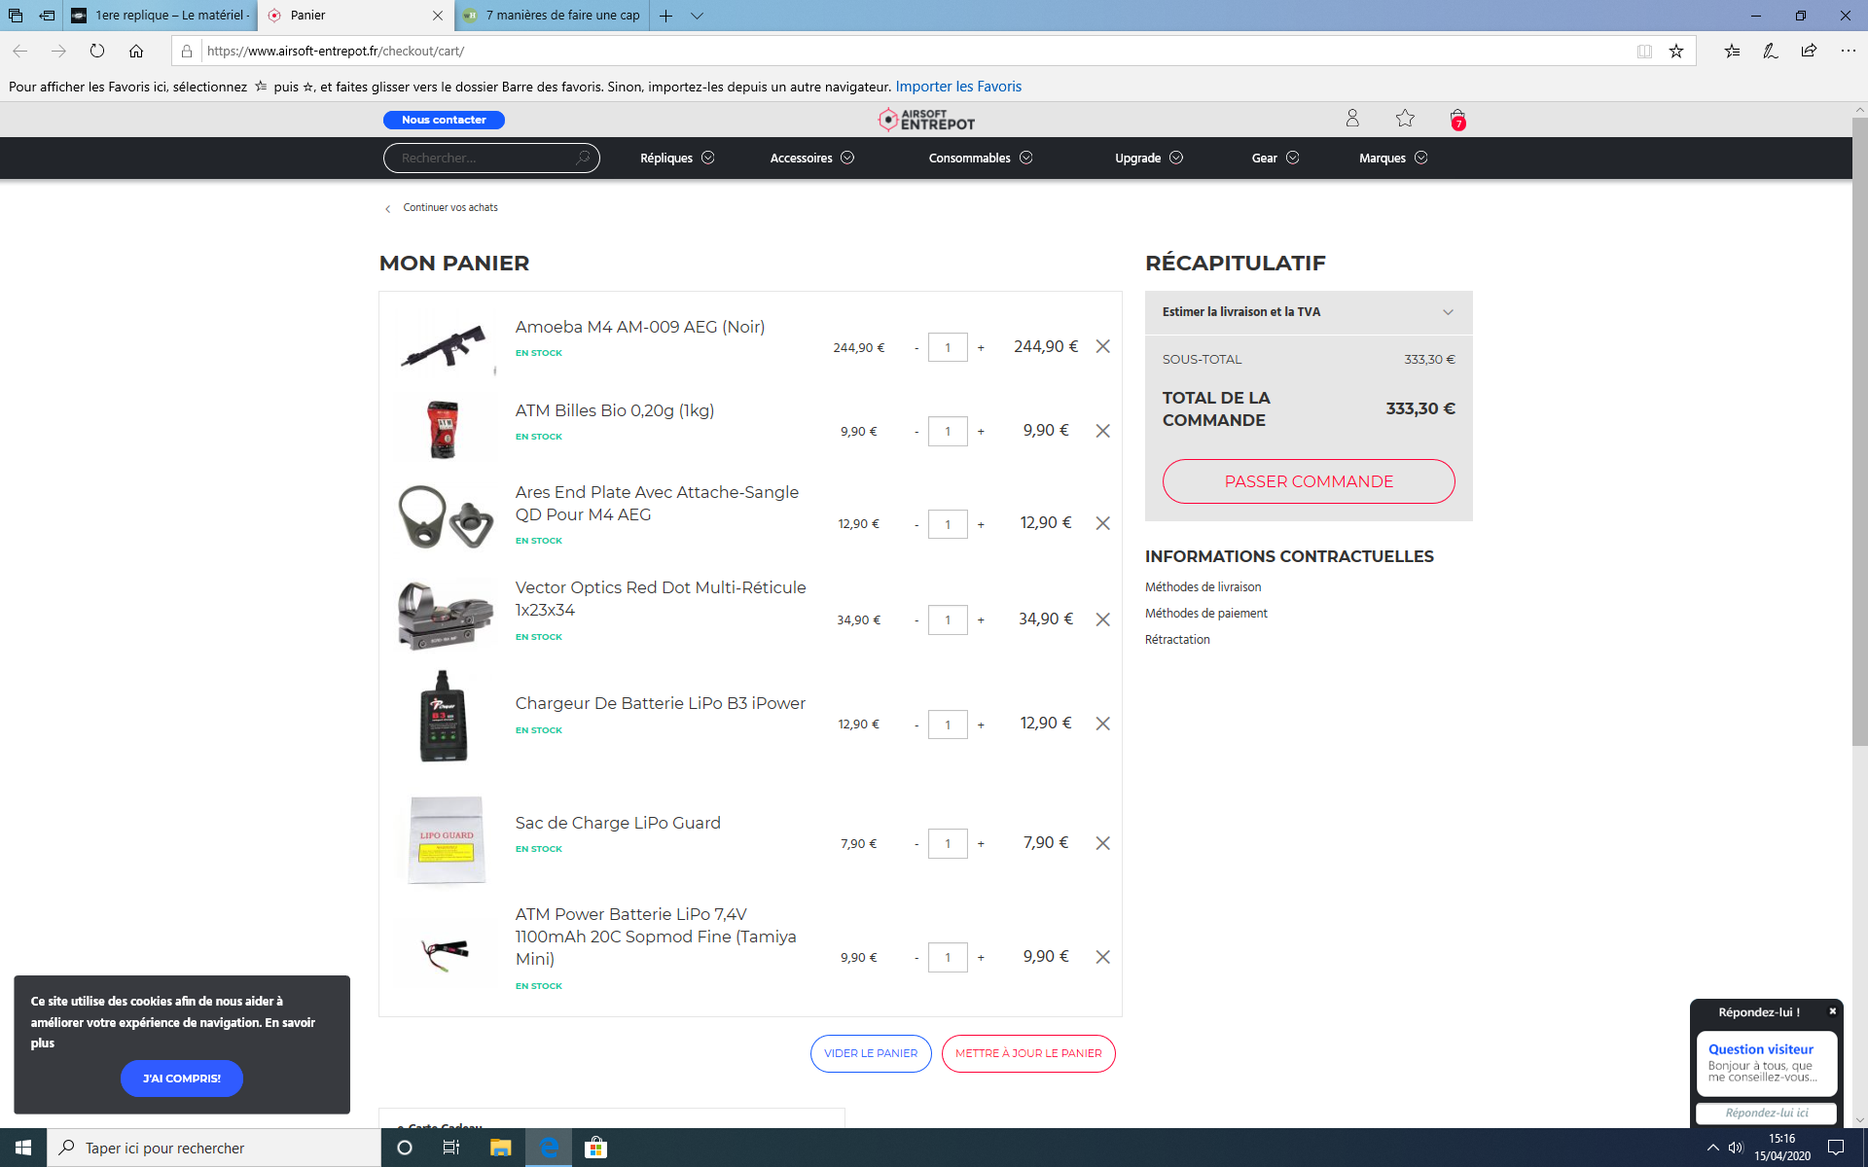Click VIDER LE PANIER button
The image size is (1868, 1167).
click(x=871, y=1053)
